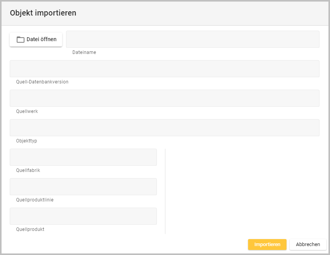Click the Quellfabrik label
The width and height of the screenshot is (330, 255).
click(x=28, y=170)
